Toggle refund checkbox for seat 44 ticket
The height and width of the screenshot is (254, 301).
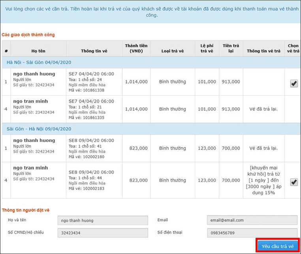293,182
